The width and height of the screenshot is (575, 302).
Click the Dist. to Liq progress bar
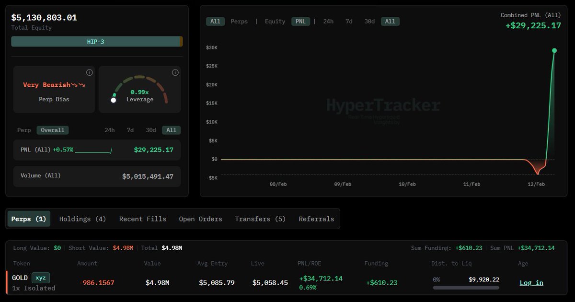466,288
